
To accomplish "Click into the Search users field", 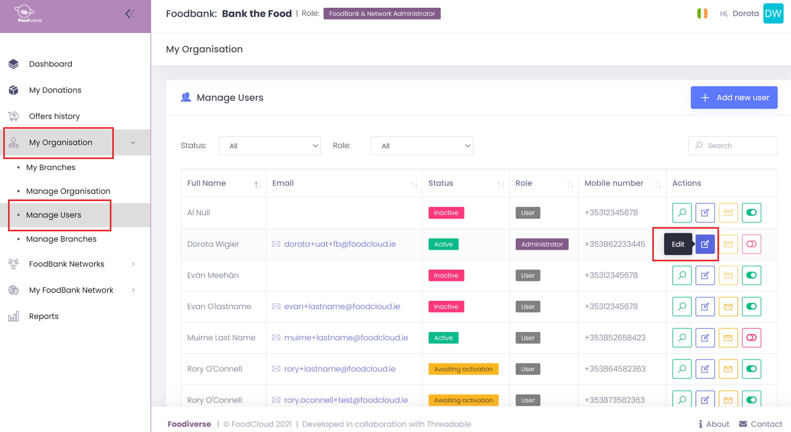I will (737, 146).
